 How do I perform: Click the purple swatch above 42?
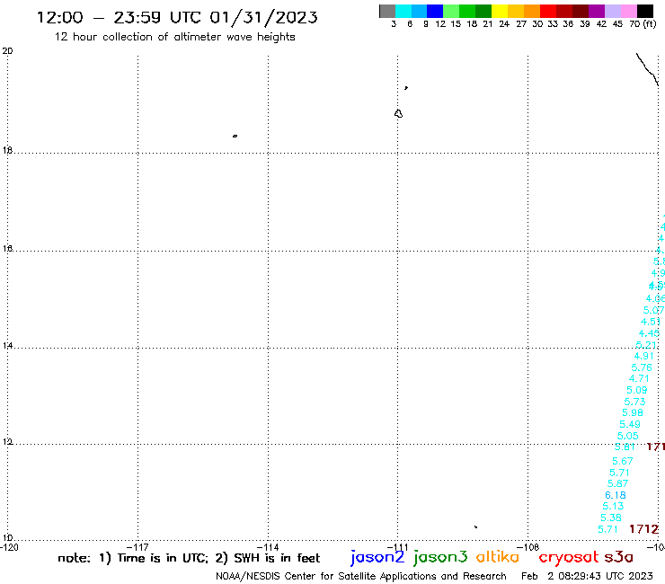tap(597, 11)
